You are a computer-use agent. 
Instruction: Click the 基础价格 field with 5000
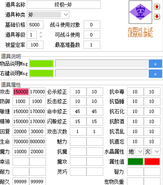pos(35,25)
